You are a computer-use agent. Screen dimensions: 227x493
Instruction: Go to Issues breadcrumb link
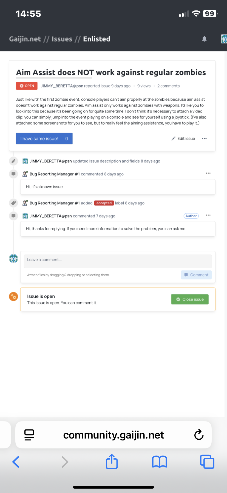62,39
